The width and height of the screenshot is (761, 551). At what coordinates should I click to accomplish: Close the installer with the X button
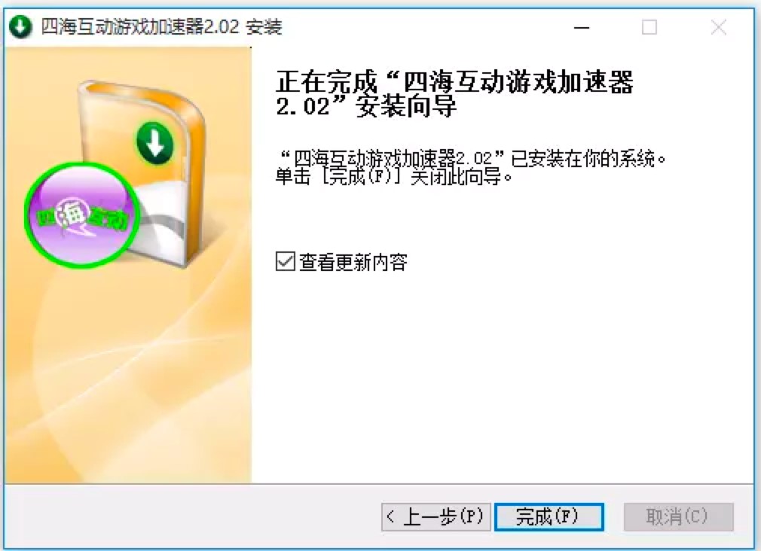point(718,27)
